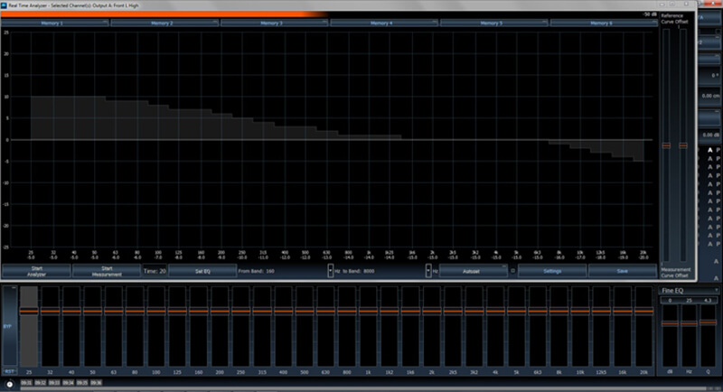Viewport: 723px width, 392px height.
Task: Adjust the Fine EQ Q slider
Action: 708,323
